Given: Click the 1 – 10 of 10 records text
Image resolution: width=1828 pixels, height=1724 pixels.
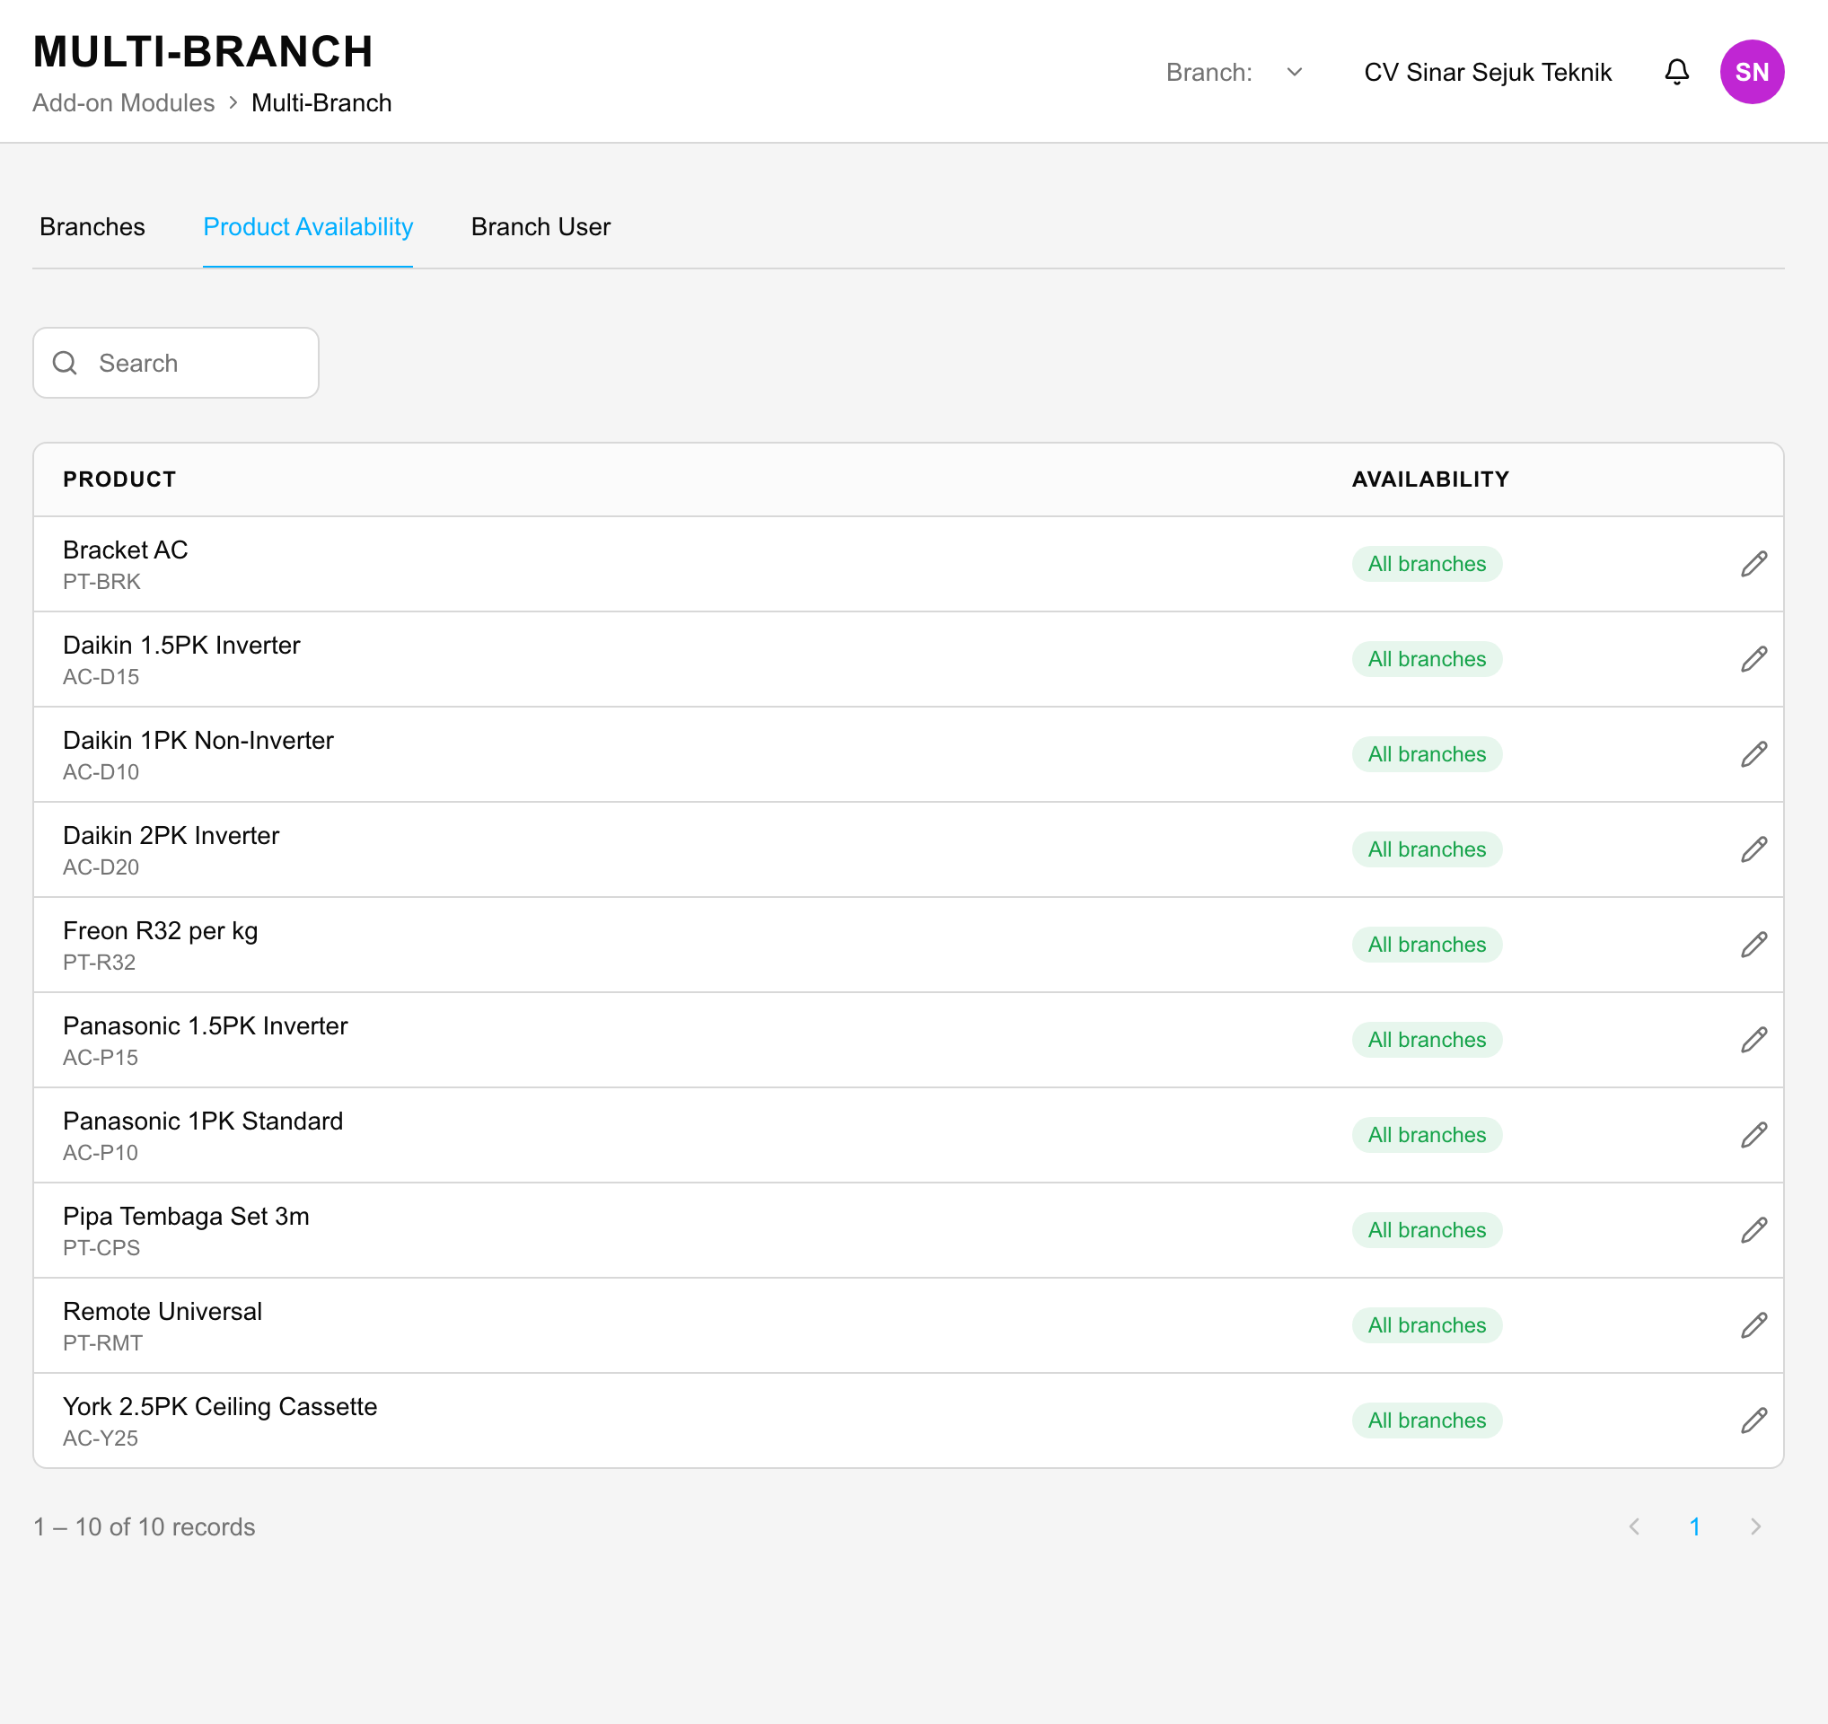Looking at the screenshot, I should tap(145, 1526).
